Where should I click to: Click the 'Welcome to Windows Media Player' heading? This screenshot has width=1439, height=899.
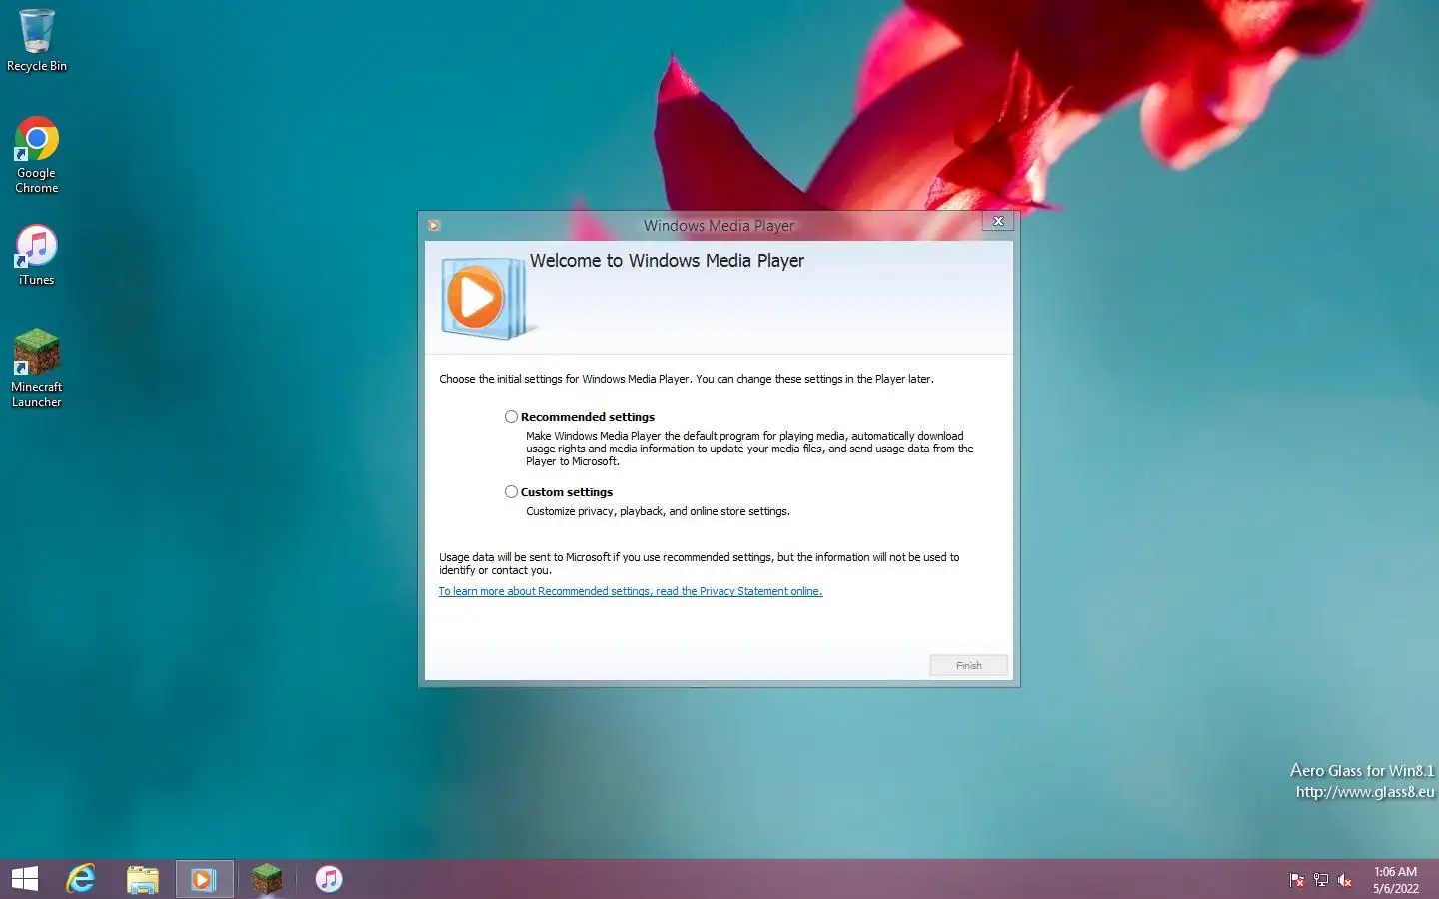click(x=667, y=261)
